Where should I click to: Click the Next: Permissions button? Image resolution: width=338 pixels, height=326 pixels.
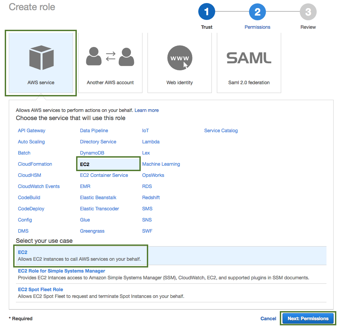coord(308,319)
